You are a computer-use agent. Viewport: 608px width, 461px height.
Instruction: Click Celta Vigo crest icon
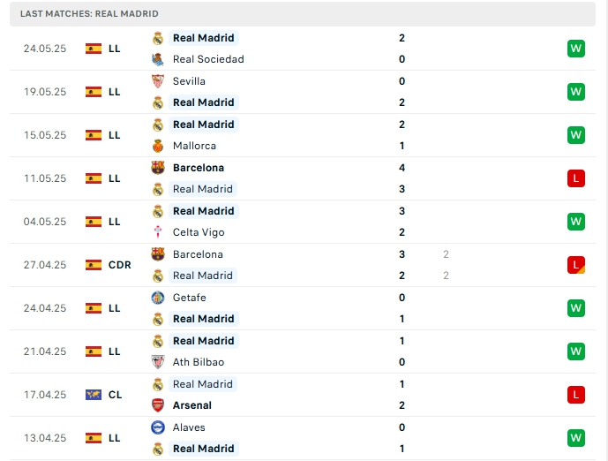tap(158, 232)
